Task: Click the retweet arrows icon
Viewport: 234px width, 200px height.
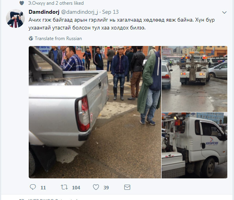Action: coord(64,187)
